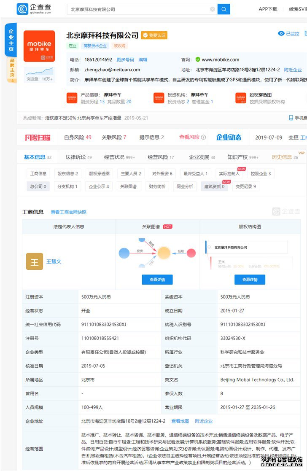Click the 股东信息 2 button
307x471 pixels.
[67, 174]
